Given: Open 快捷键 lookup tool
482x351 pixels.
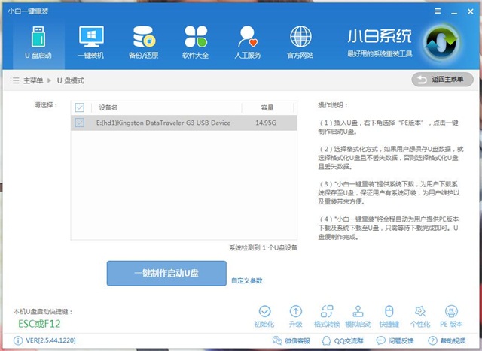Looking at the screenshot, I should [x=389, y=316].
